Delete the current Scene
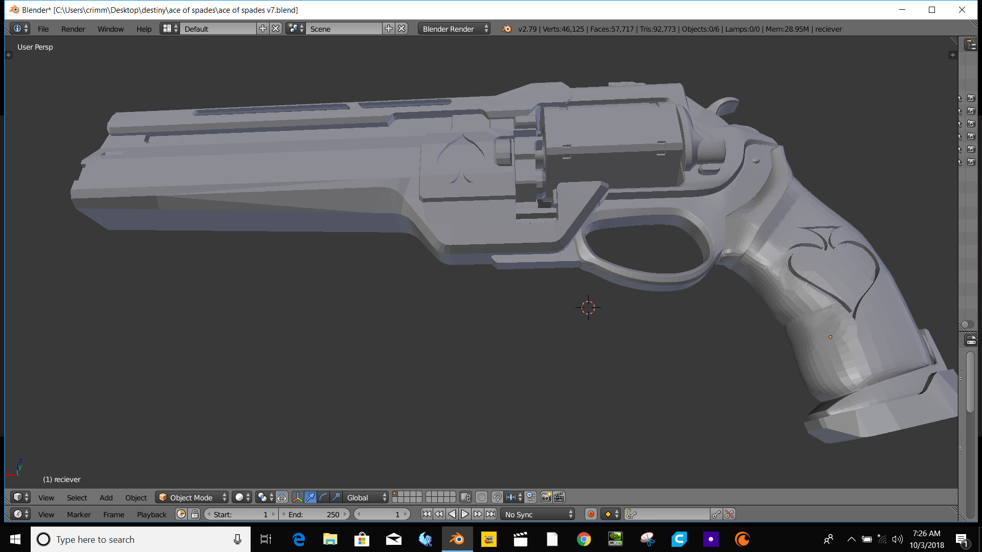982x552 pixels. pyautogui.click(x=401, y=29)
